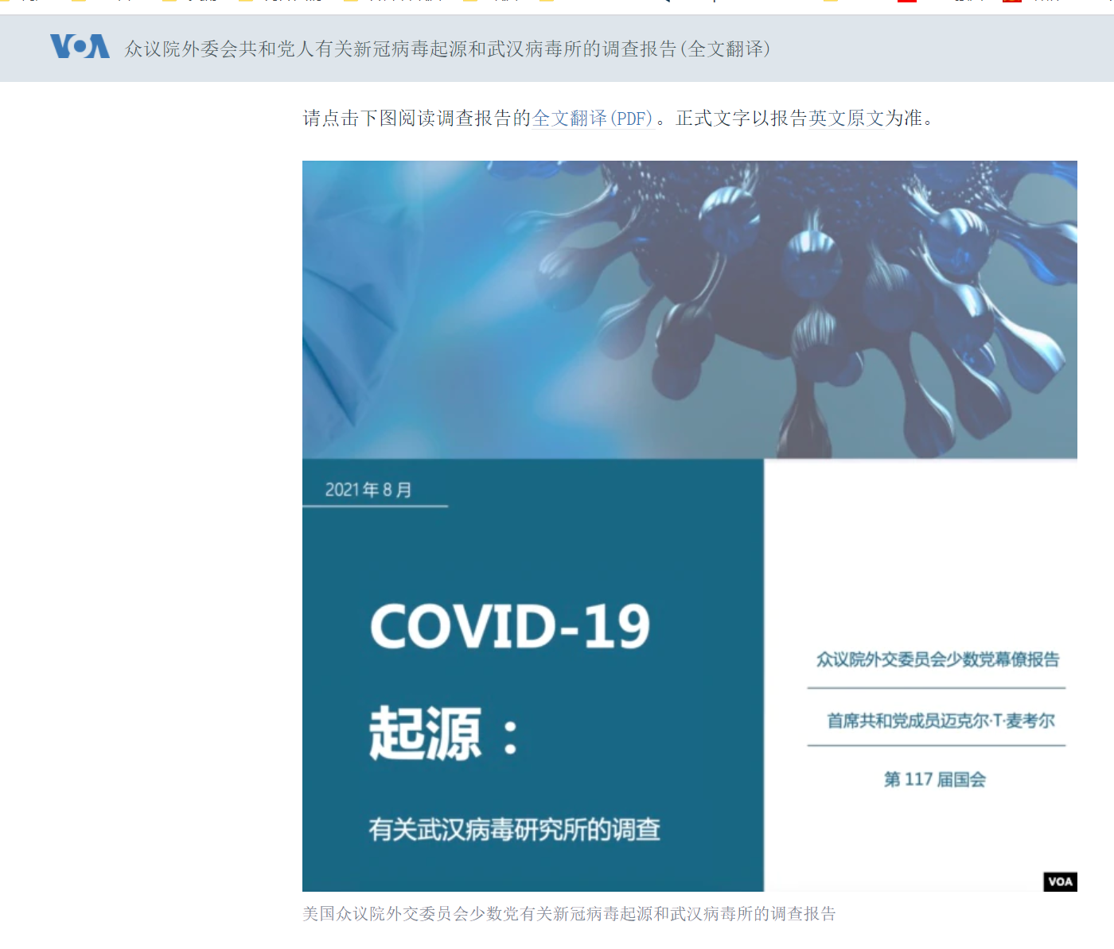Click the VOA logo in the page header

(80, 48)
